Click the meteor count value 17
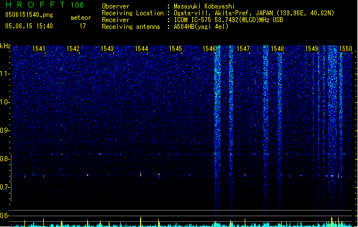The width and height of the screenshot is (358, 227). pyautogui.click(x=83, y=26)
